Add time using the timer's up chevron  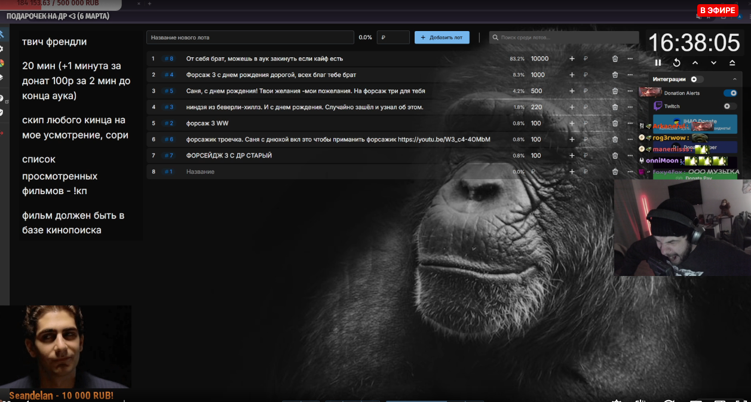[x=695, y=63]
